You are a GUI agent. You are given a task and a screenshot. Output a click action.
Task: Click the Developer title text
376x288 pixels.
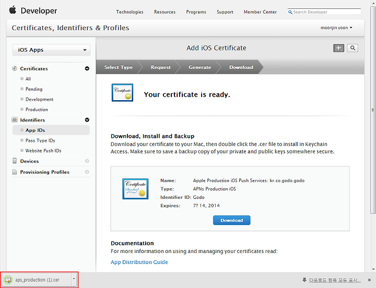click(x=39, y=11)
